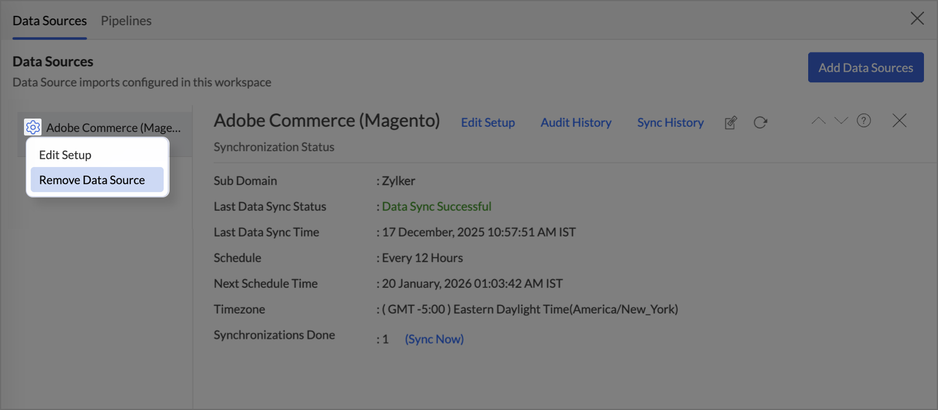Screen dimensions: 938x410
Task: Switch to the Pipelines tab
Action: (126, 21)
